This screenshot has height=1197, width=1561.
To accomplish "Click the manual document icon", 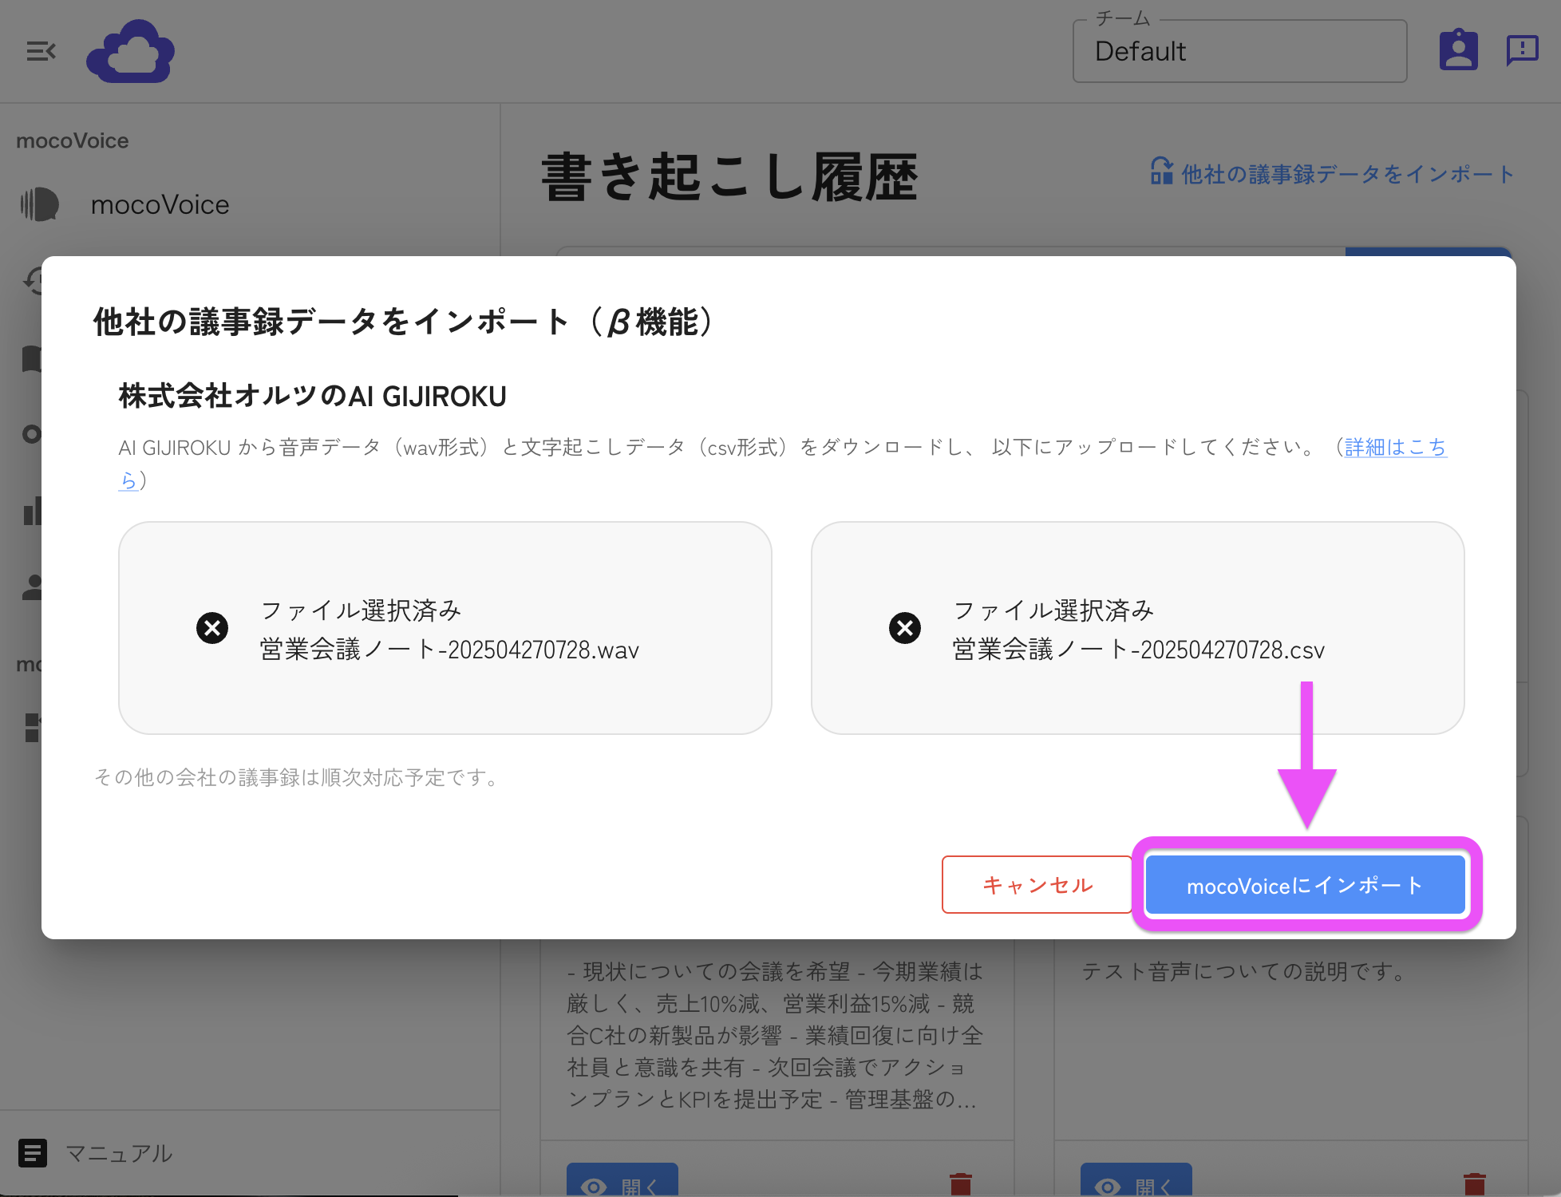I will (33, 1153).
